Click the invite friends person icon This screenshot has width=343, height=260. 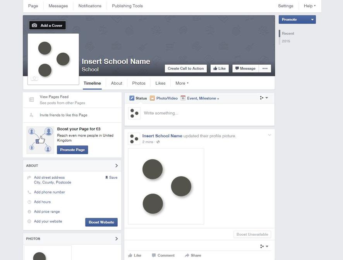click(31, 115)
